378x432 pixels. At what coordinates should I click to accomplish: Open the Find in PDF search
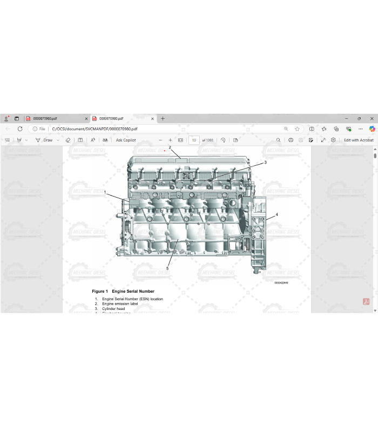tap(279, 140)
